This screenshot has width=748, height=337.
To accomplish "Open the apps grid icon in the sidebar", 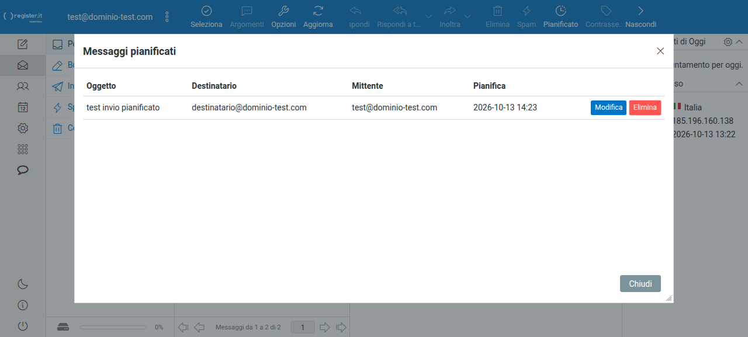I will tap(23, 149).
